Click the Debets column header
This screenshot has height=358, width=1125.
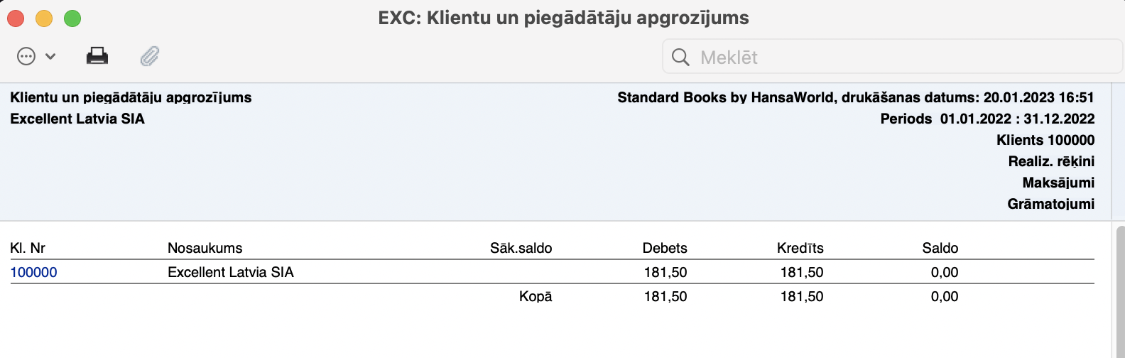(665, 248)
